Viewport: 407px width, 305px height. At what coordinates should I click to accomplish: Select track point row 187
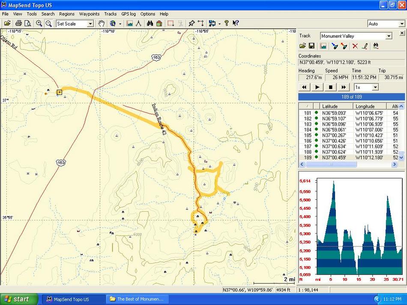click(x=349, y=146)
